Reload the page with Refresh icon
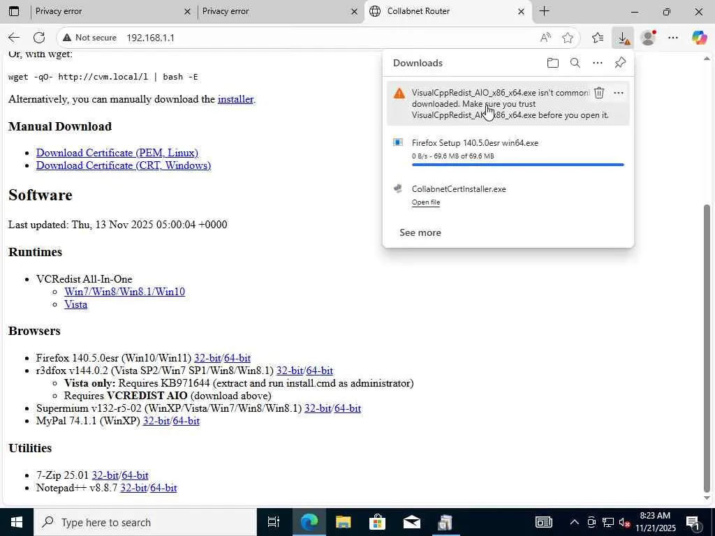This screenshot has width=715, height=536. [x=39, y=38]
